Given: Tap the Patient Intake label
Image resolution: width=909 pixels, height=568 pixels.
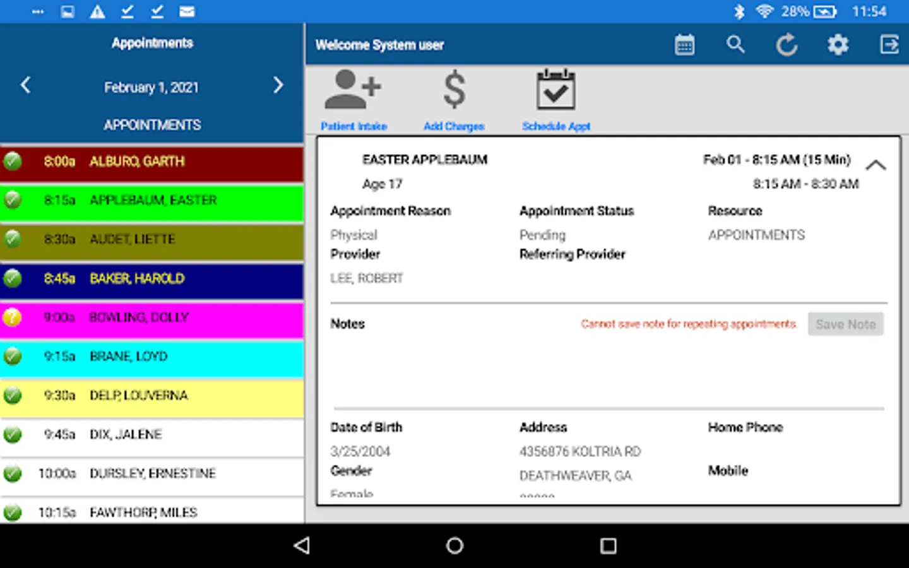Looking at the screenshot, I should tap(353, 126).
